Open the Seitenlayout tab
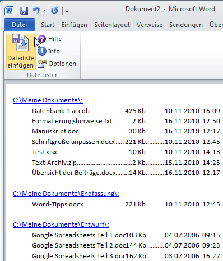This screenshot has width=223, height=261. click(112, 25)
